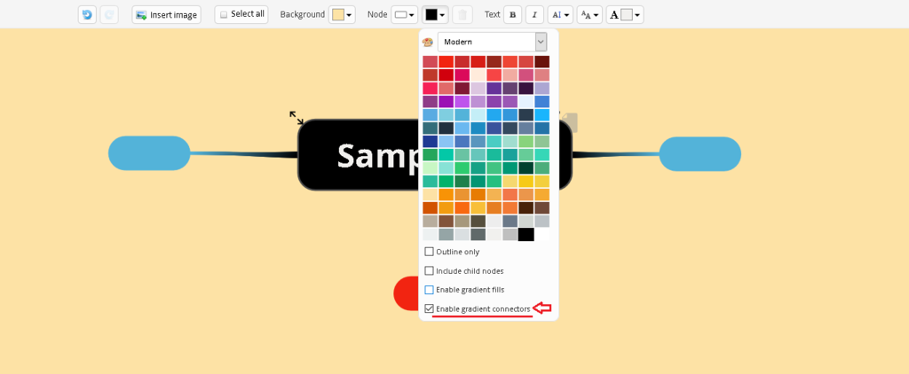
Task: Tick the Select all checkbox
Action: point(224,14)
